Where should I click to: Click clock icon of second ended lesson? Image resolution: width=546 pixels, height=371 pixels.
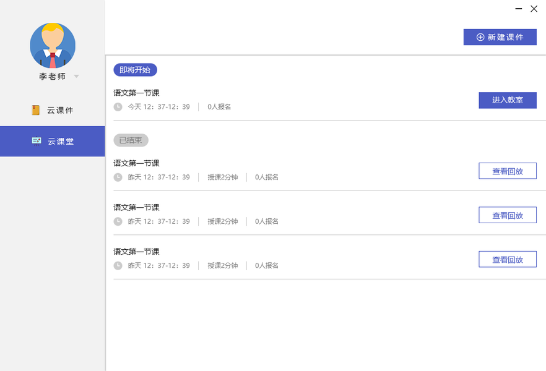(x=118, y=221)
